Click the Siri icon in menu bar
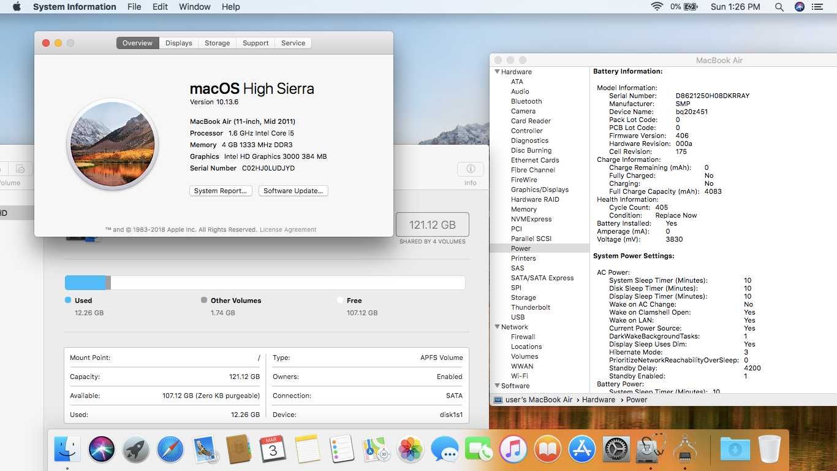Image resolution: width=837 pixels, height=471 pixels. (x=799, y=7)
